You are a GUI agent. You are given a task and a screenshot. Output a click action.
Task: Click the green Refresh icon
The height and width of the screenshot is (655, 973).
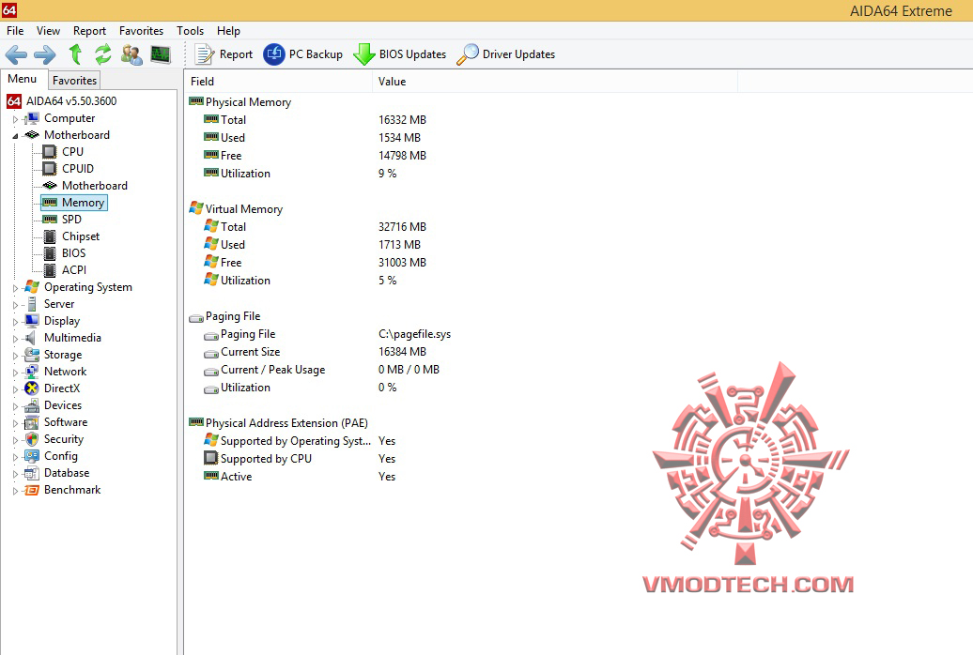coord(103,54)
